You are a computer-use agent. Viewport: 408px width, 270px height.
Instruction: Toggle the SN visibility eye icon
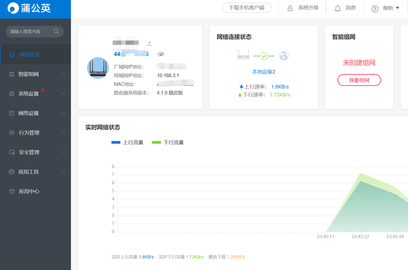click(x=161, y=54)
